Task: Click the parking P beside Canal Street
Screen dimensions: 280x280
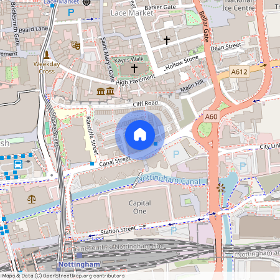Action: (x=176, y=154)
